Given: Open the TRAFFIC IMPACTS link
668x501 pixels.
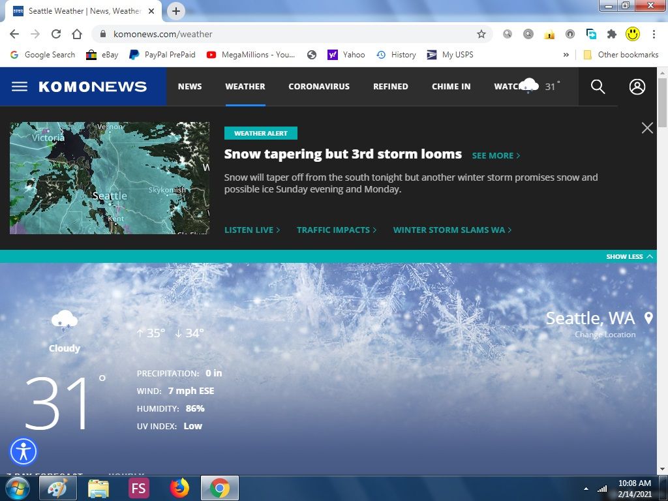Looking at the screenshot, I should (x=337, y=230).
